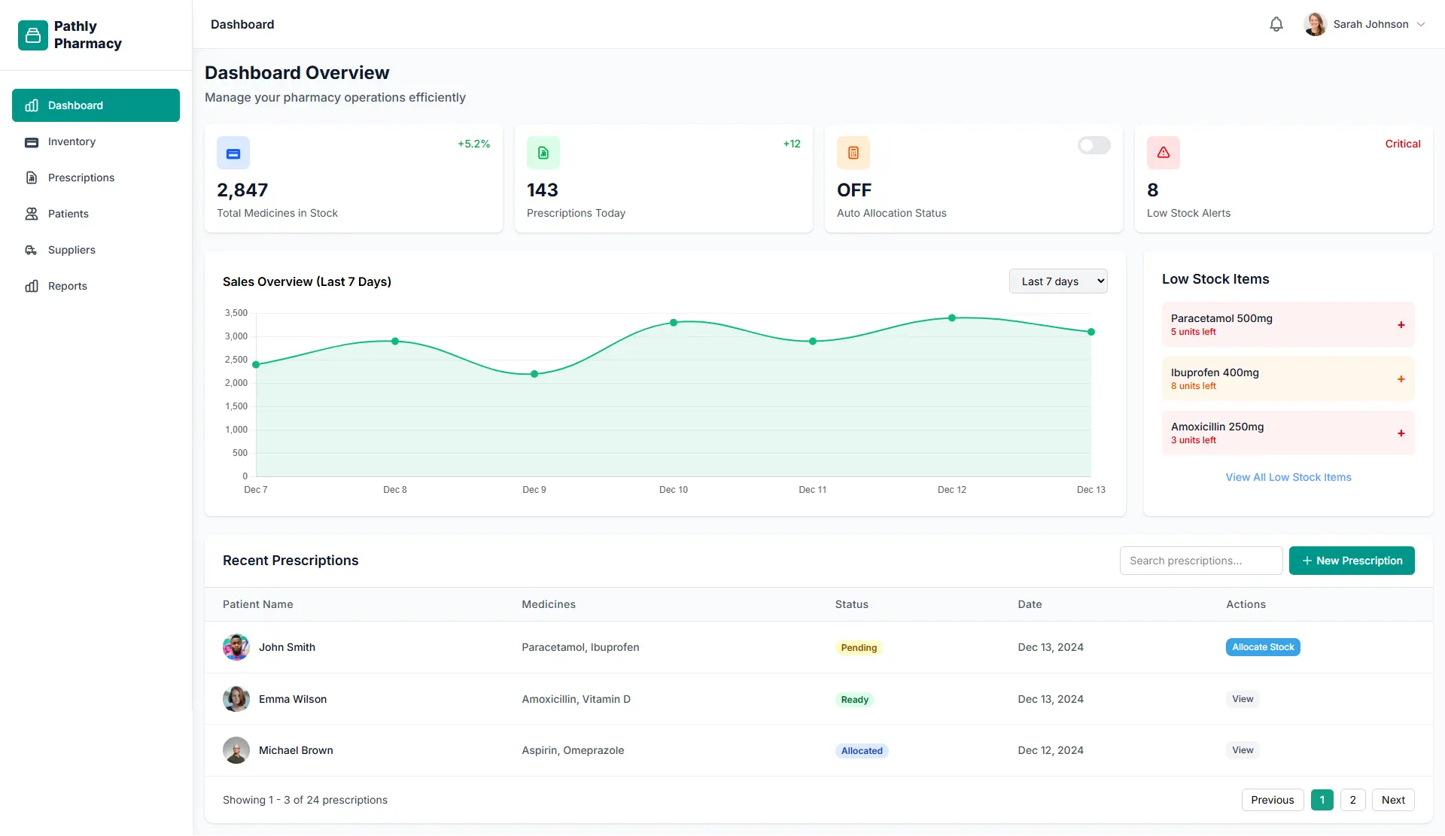This screenshot has height=836, width=1445.
Task: Click the Date column header
Action: pyautogui.click(x=1030, y=604)
